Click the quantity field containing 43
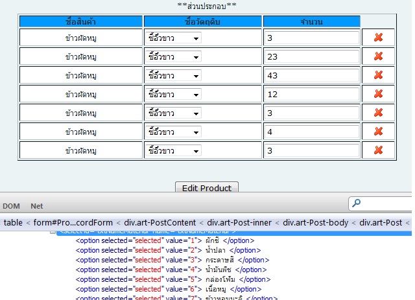 pos(312,75)
